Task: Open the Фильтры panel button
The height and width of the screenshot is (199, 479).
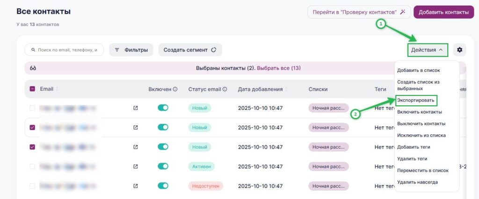Action: (131, 50)
